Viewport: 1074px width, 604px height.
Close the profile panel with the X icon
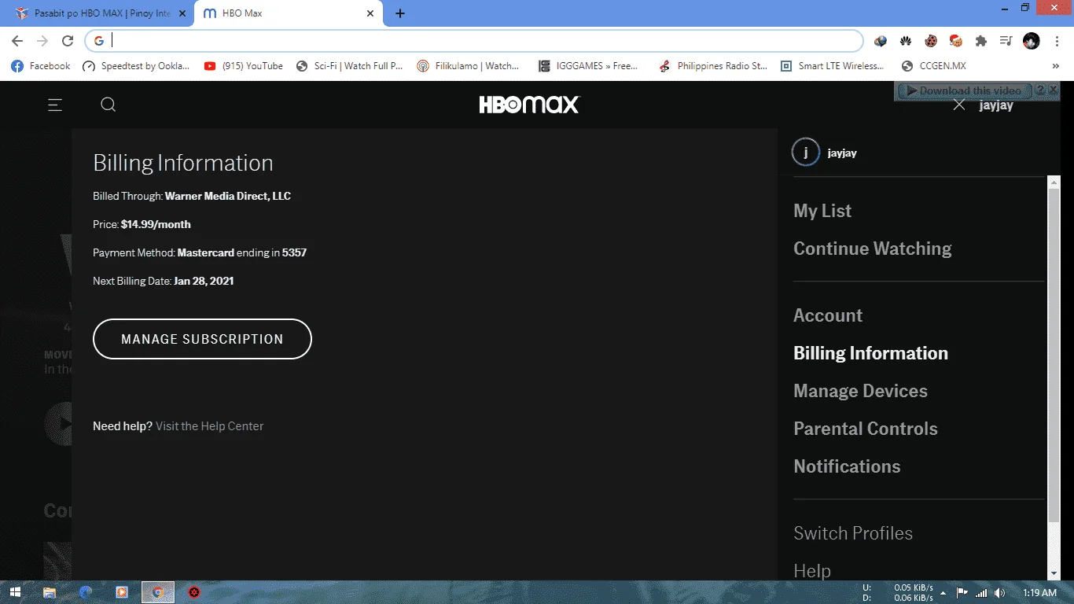click(958, 105)
